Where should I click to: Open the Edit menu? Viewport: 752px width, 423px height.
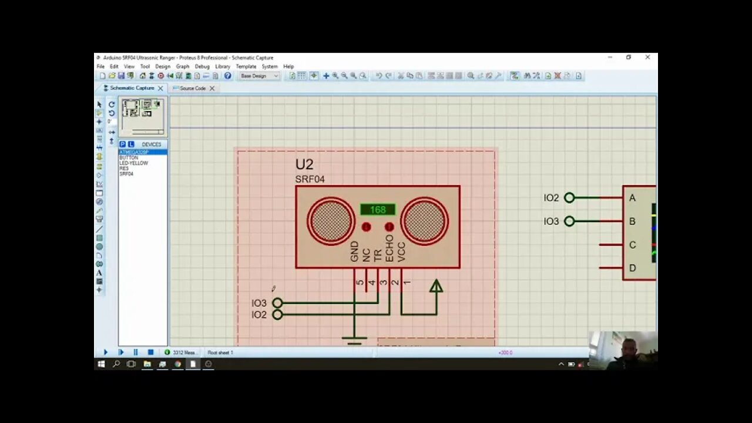point(114,66)
